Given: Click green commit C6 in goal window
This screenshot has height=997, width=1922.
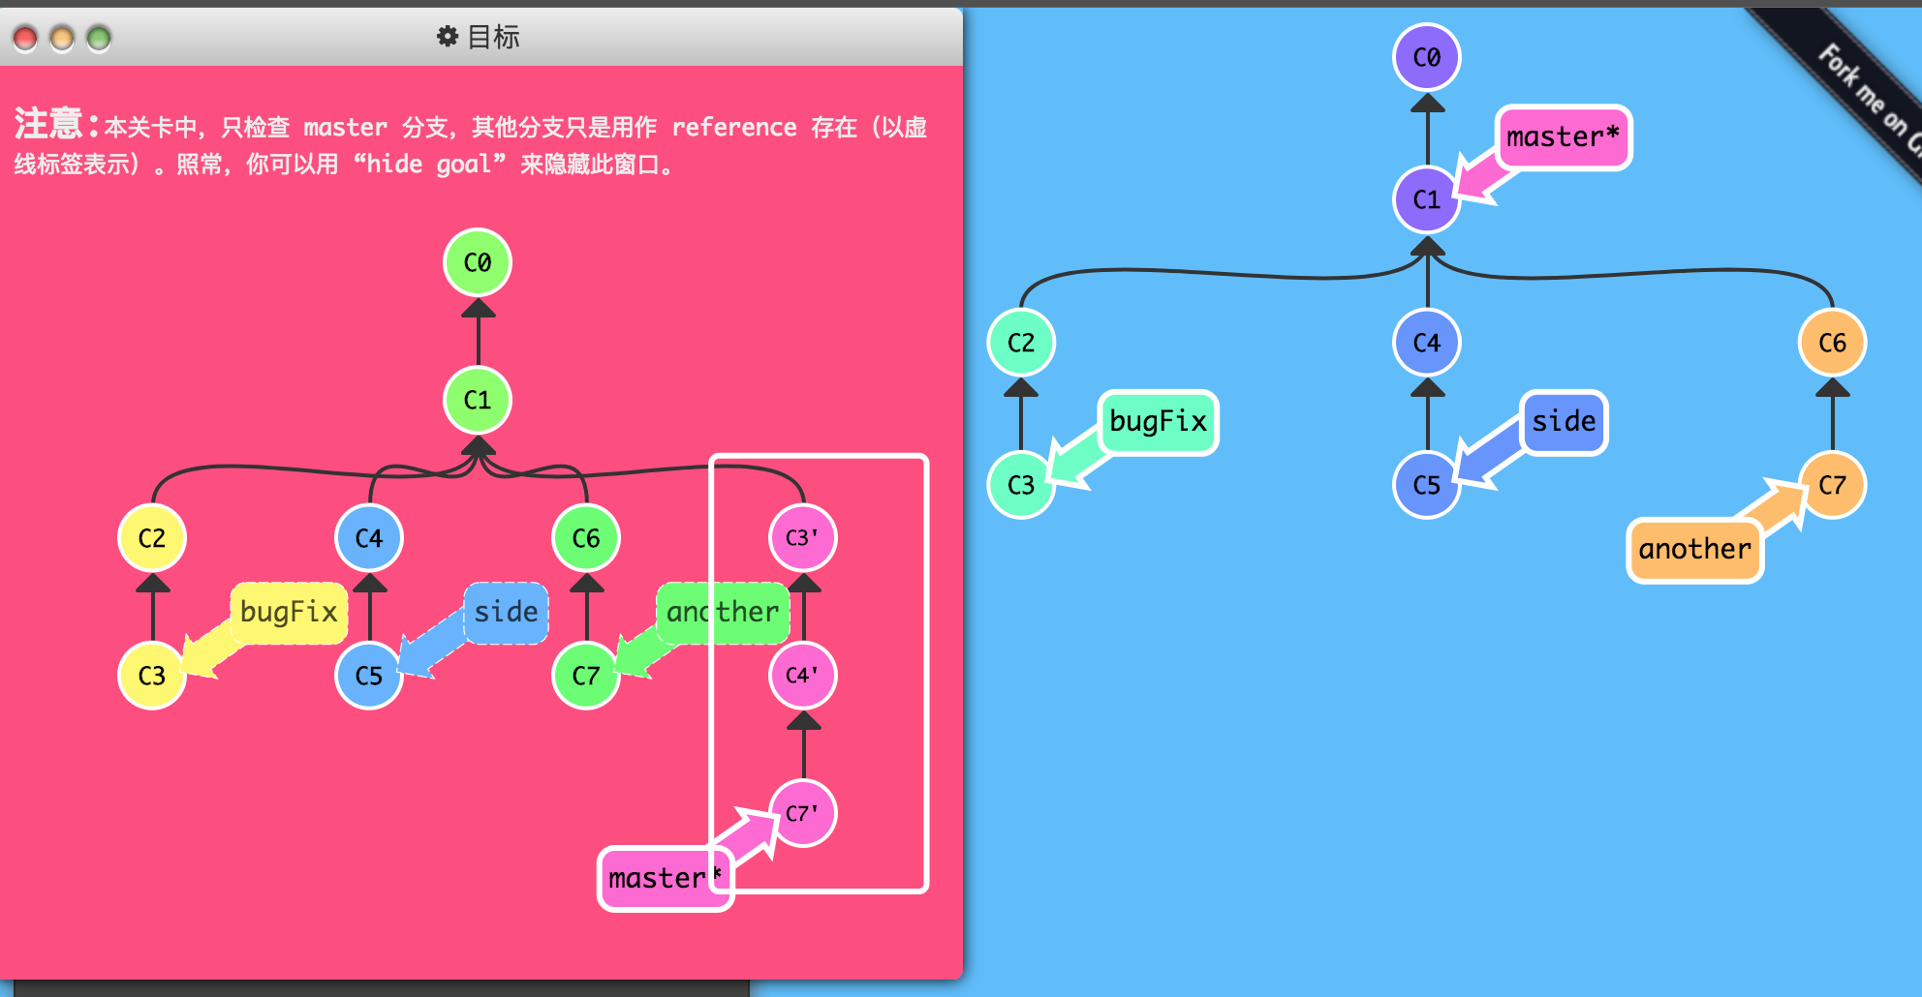Looking at the screenshot, I should (586, 538).
